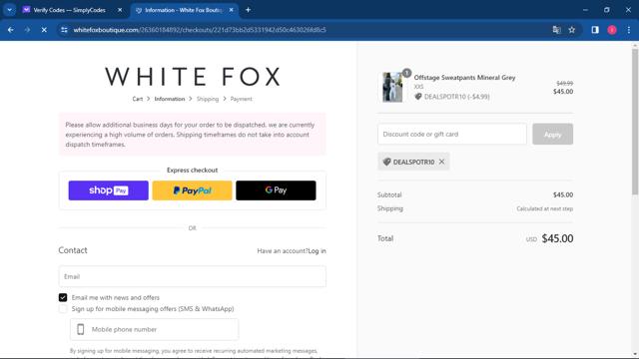Go to Cart breadcrumb

[138, 99]
